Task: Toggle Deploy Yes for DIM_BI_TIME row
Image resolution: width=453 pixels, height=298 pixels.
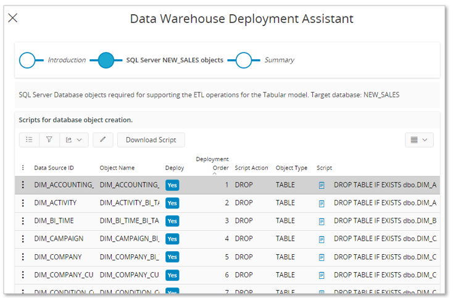Action: [x=172, y=221]
